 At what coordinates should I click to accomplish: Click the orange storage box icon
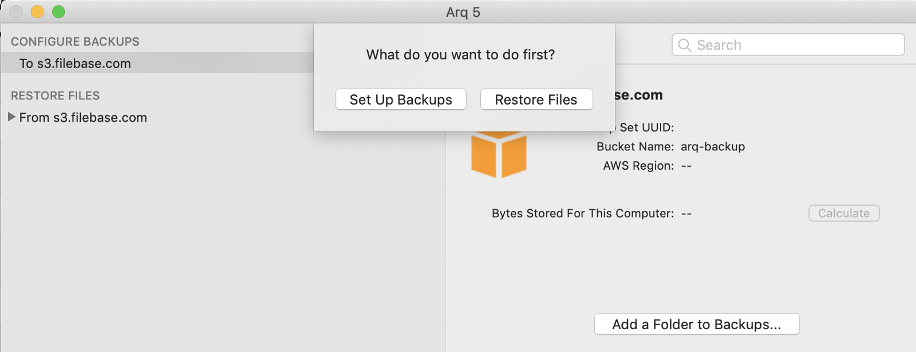tap(499, 154)
